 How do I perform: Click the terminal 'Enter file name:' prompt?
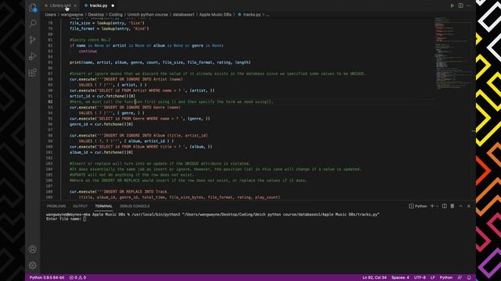point(63,219)
